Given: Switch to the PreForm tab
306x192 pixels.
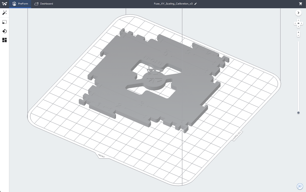Looking at the screenshot, I should tap(20, 4).
